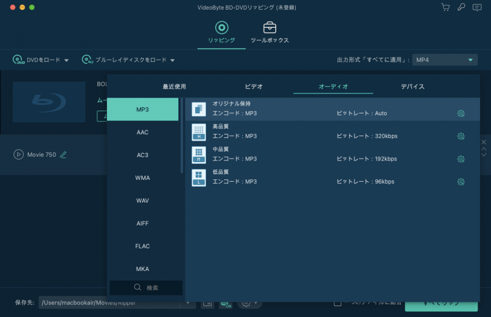Select FLAC in the format list
This screenshot has height=317, width=491.
point(142,246)
